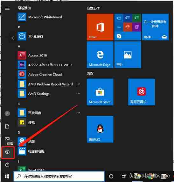174x182 pixels.
Task: Click the Windows Start button
Action: (7, 177)
